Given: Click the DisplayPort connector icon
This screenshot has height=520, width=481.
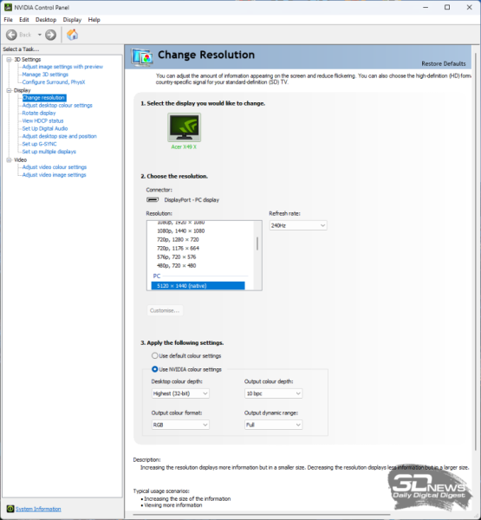Looking at the screenshot, I should (153, 199).
